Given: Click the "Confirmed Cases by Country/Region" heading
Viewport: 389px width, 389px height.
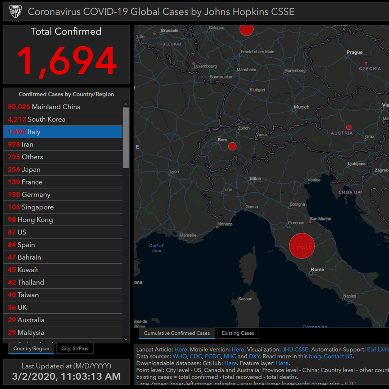Looking at the screenshot, I should coord(66,94).
